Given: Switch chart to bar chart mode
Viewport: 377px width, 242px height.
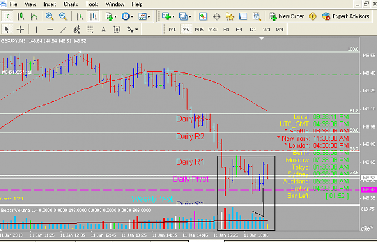Looking at the screenshot, I should (7, 16).
